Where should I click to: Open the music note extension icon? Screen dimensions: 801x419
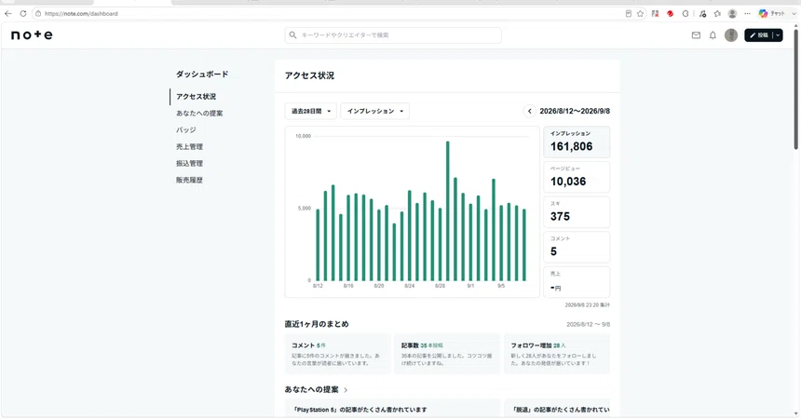click(x=703, y=14)
